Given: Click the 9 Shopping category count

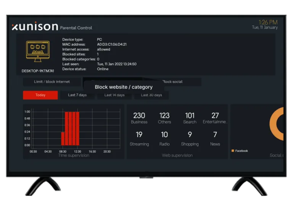Looking at the screenshot, I should [x=190, y=139].
